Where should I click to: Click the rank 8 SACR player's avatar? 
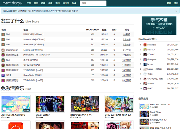[145, 79]
